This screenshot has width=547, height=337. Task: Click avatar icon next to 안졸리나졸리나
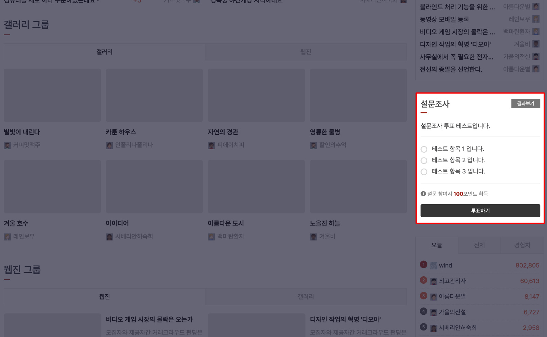coord(109,145)
